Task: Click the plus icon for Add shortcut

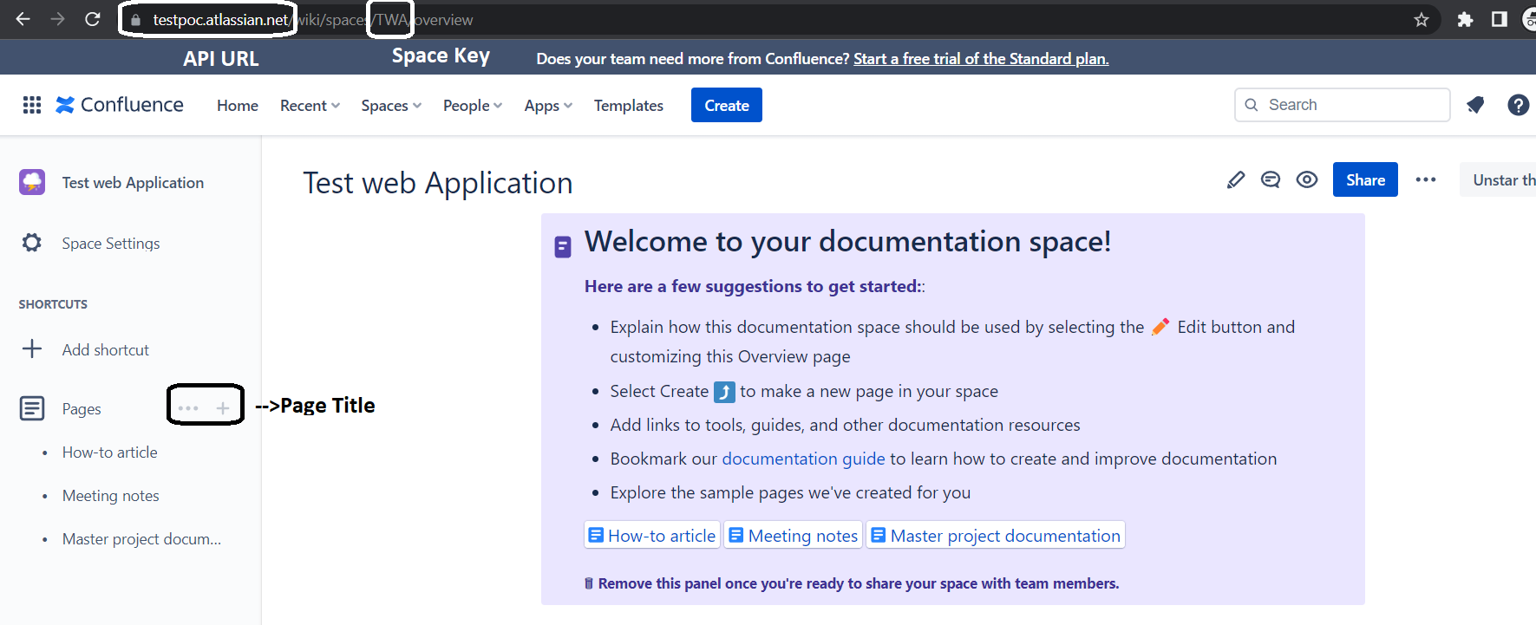Action: (x=32, y=348)
